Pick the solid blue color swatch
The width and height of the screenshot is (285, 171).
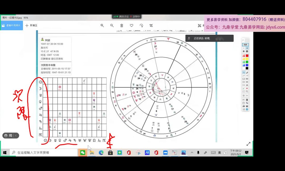point(247,65)
